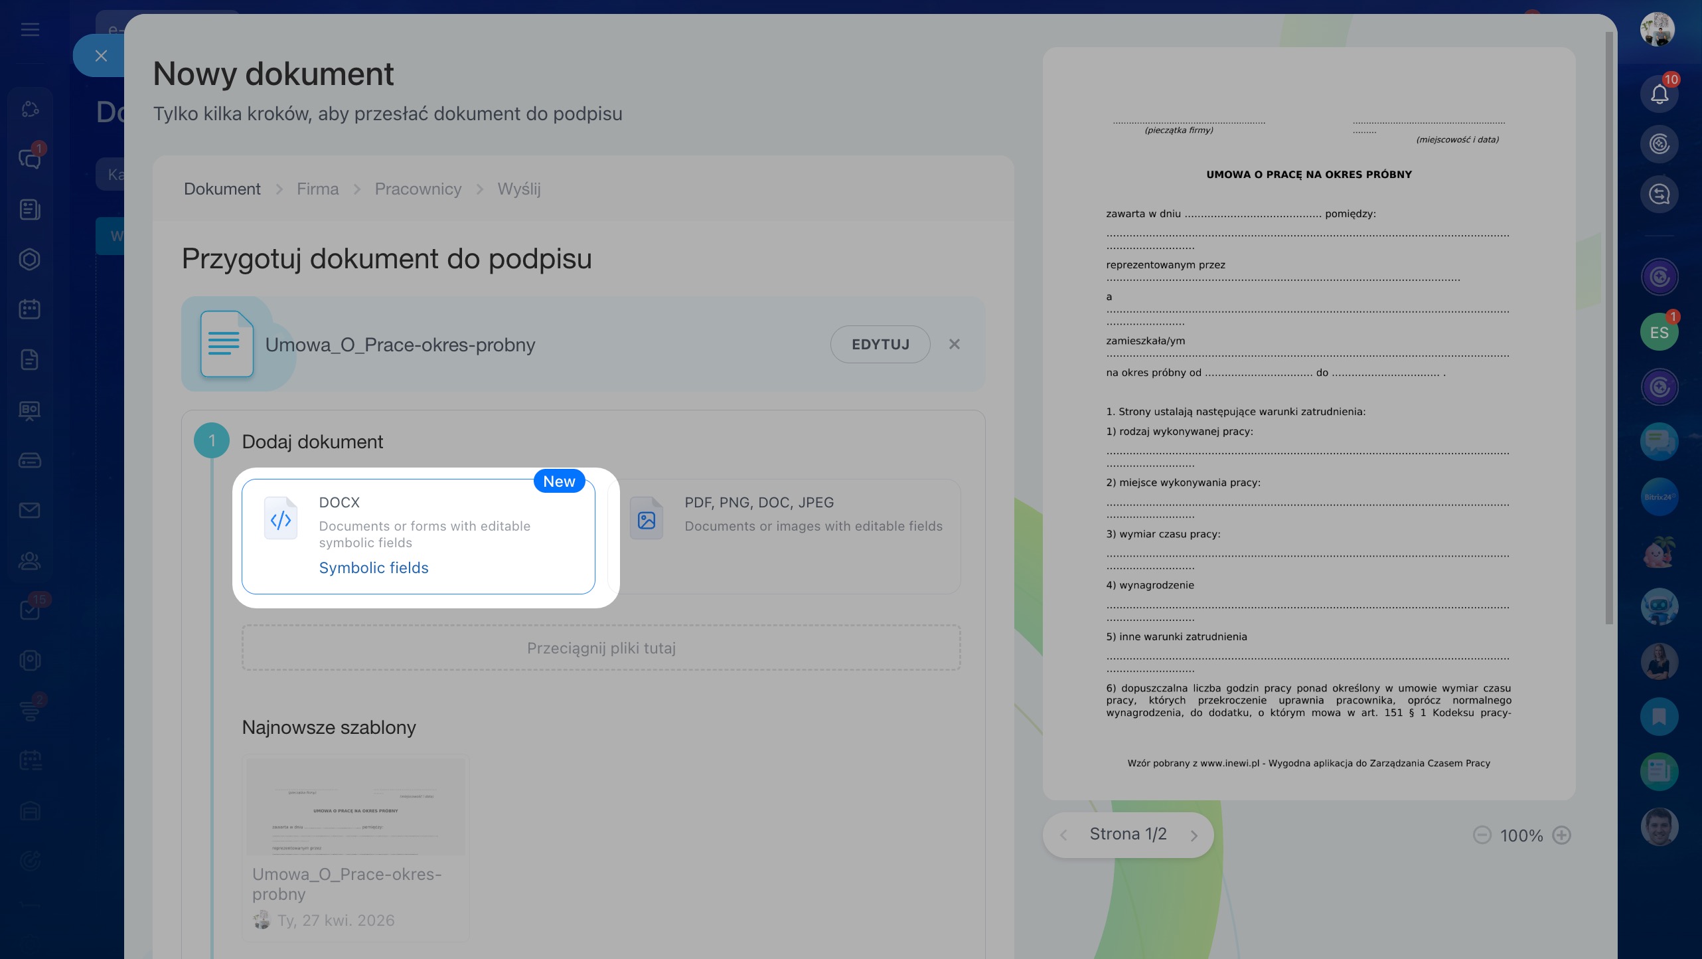The image size is (1702, 959).
Task: Go to next preview page arrow
Action: 1194,835
